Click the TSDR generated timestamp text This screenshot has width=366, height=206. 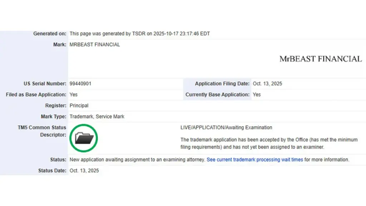coord(139,34)
